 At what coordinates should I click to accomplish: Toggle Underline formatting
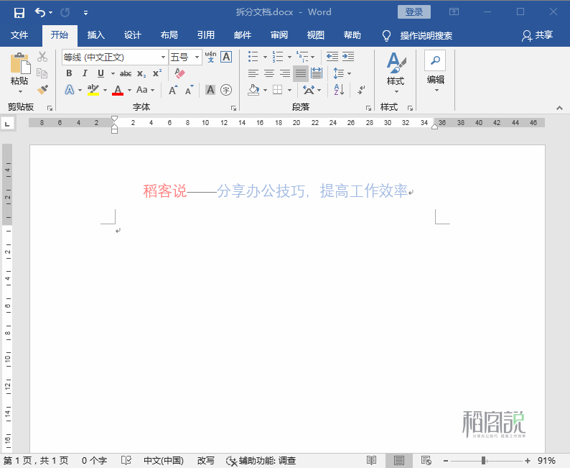(x=101, y=73)
